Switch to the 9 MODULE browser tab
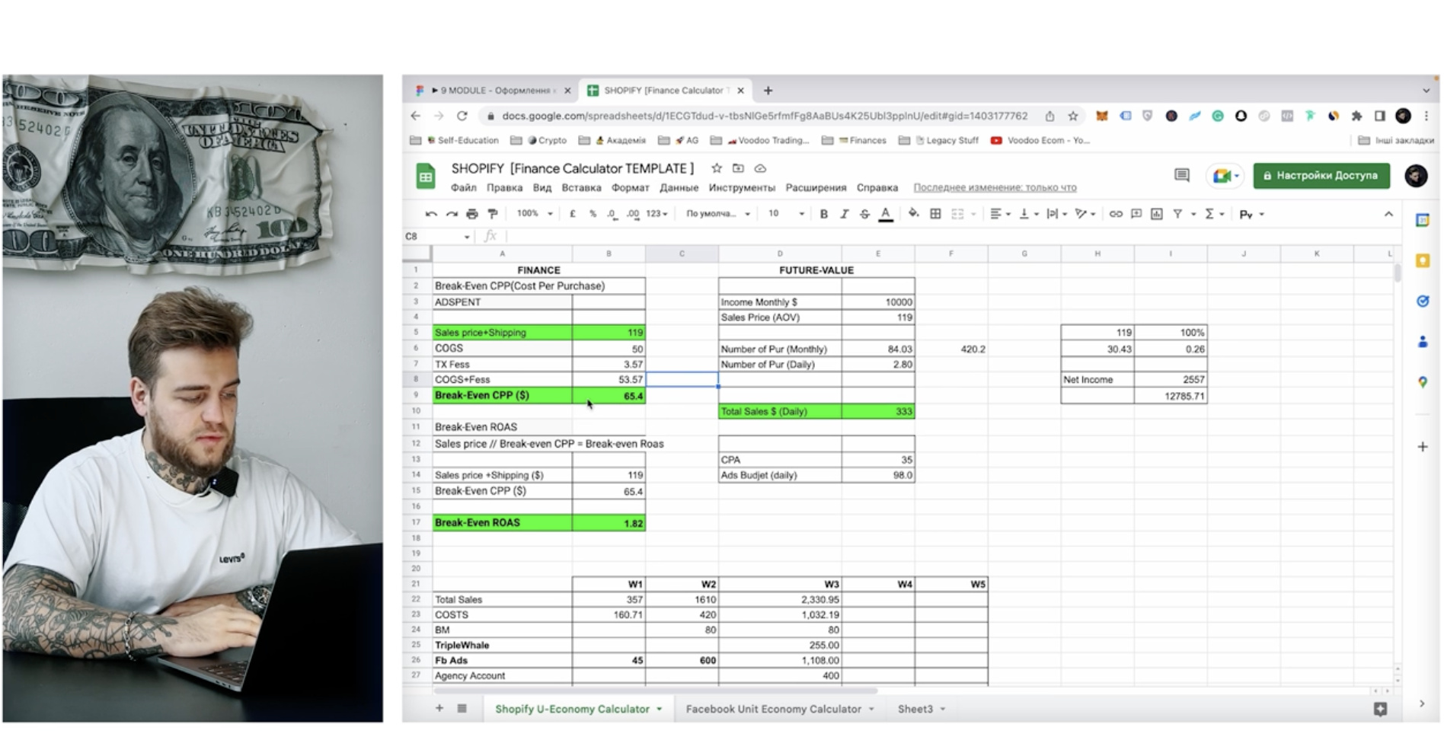 [493, 90]
